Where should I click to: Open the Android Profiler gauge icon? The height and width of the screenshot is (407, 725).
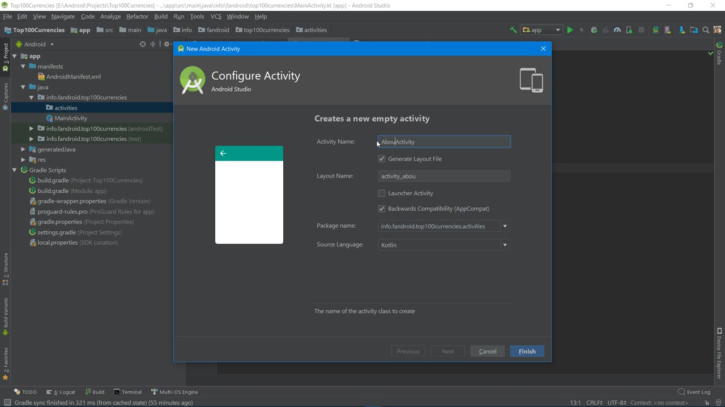[x=617, y=30]
